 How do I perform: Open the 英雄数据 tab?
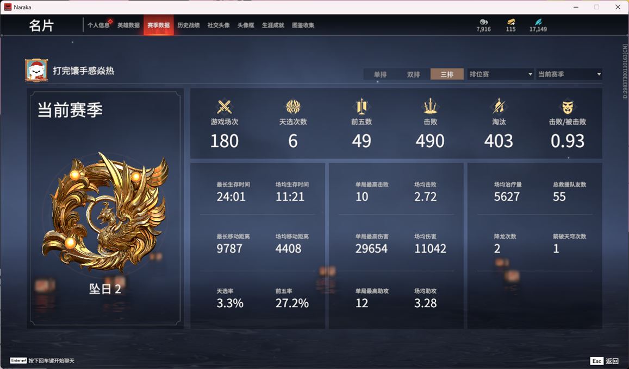pyautogui.click(x=128, y=25)
